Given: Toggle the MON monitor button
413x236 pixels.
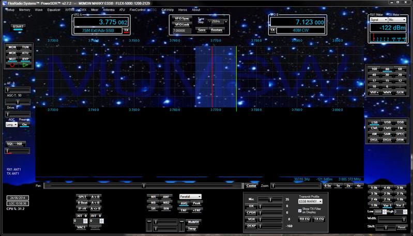Looking at the screenshot, I should click(x=12, y=48).
